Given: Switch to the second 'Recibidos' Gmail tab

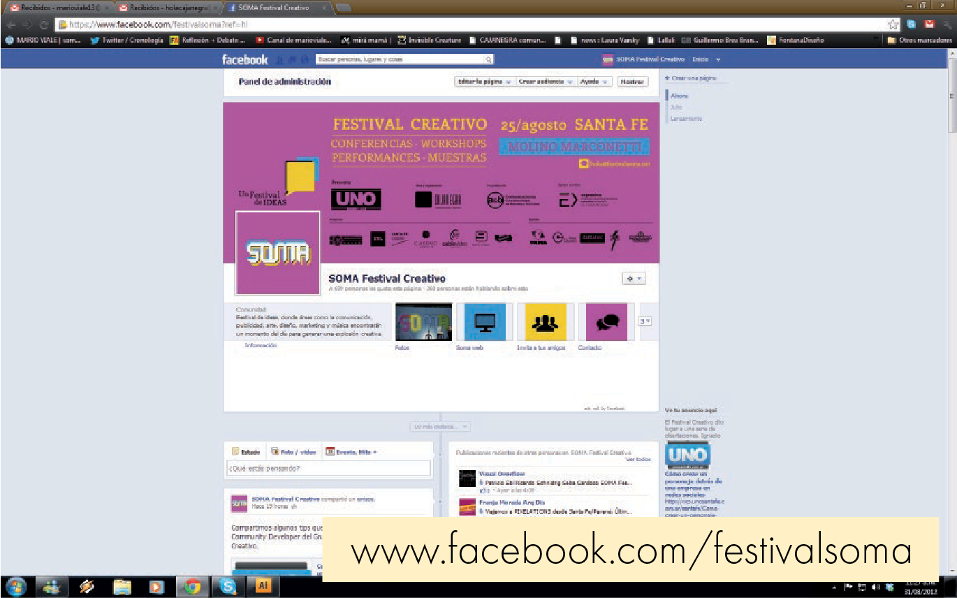Looking at the screenshot, I should point(170,7).
